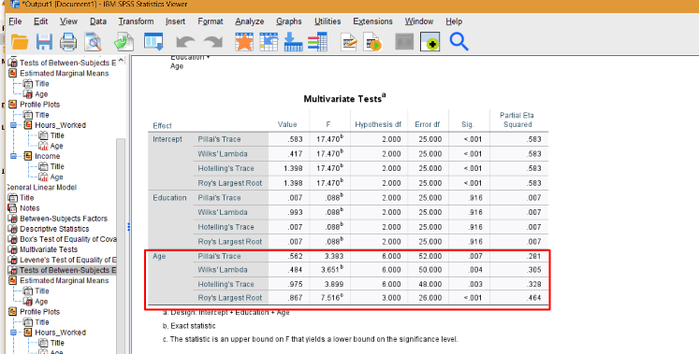The image size is (699, 354).
Task: Open the View menu
Action: (x=68, y=21)
